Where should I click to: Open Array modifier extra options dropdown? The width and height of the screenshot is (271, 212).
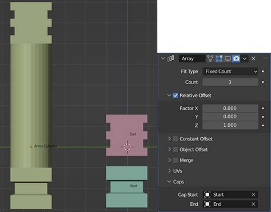[245, 59]
